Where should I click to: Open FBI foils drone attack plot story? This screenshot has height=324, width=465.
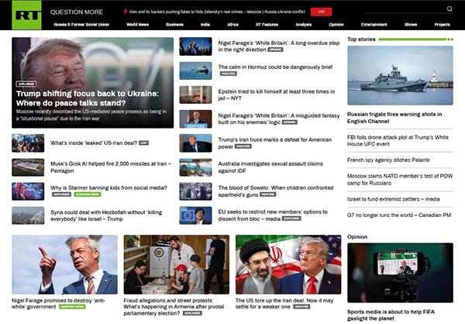tap(398, 140)
